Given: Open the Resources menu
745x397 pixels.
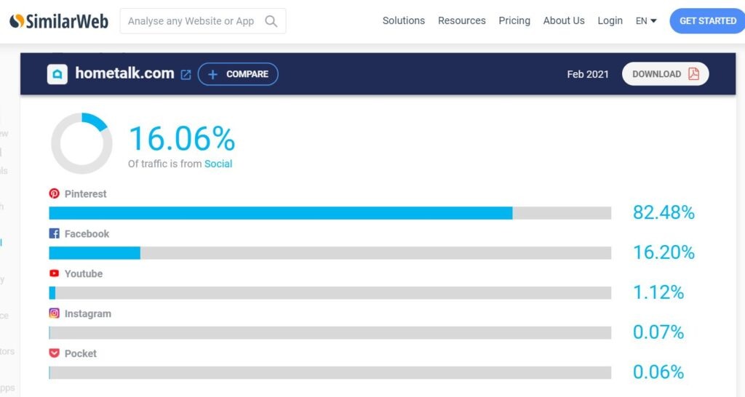Looking at the screenshot, I should 461,20.
